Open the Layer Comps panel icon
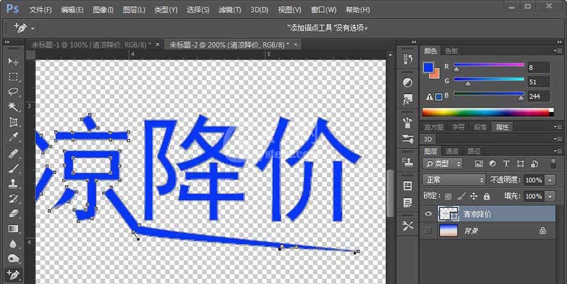This screenshot has width=567, height=284. 408,186
